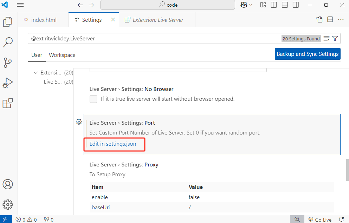Start Live Server with Go Live

tap(320, 220)
